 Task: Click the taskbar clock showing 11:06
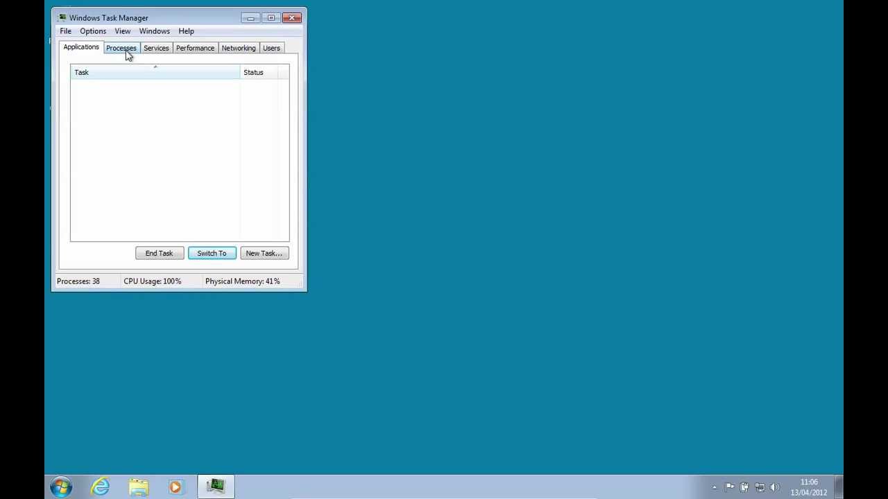coord(809,487)
